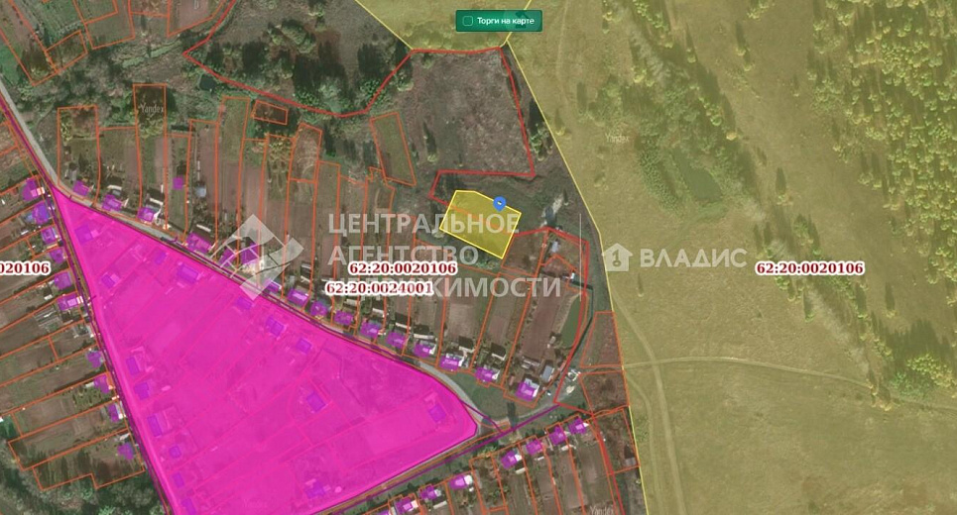Select the bright yellow highlighted land parcel
The height and width of the screenshot is (515, 957).
tap(480, 224)
